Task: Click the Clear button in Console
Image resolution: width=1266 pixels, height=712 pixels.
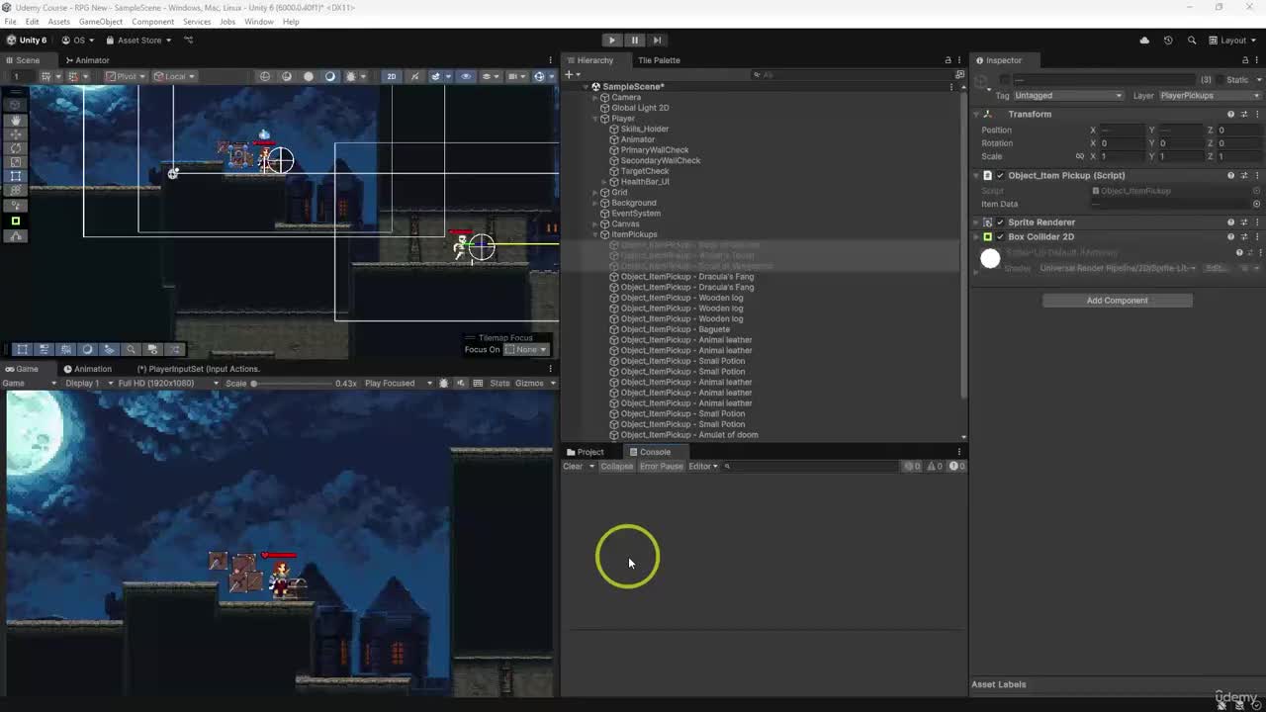Action: coord(573,467)
